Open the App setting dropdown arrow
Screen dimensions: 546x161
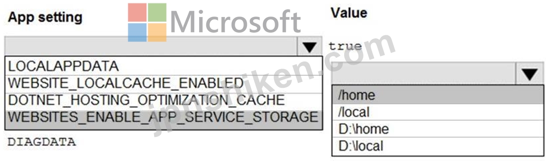(309, 46)
